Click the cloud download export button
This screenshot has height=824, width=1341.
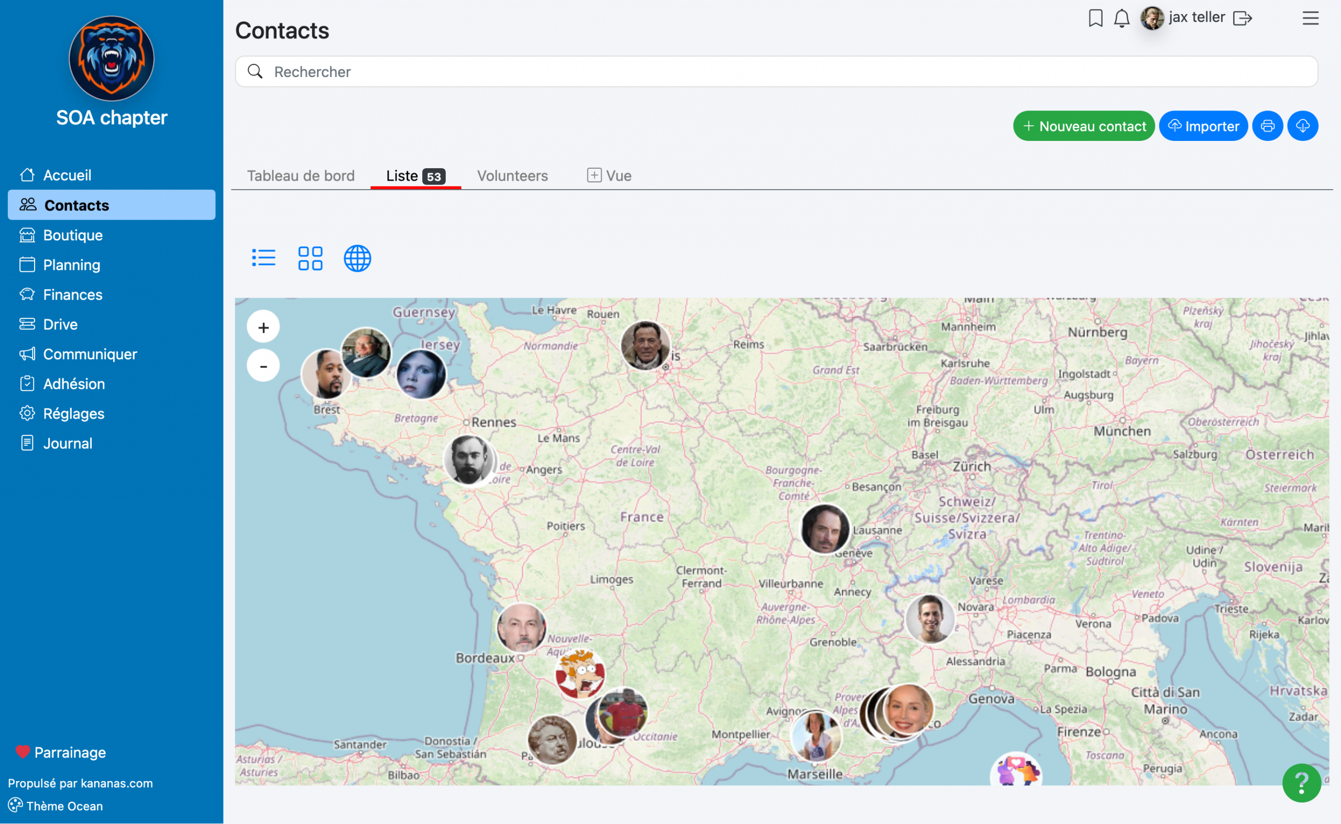point(1302,126)
